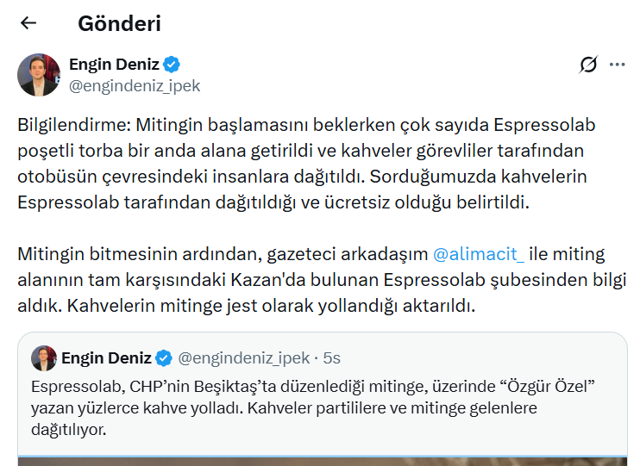Viewport: 640px width, 466px height.
Task: Open the quoted post's text about Espressolab and CHP
Action: click(x=312, y=407)
